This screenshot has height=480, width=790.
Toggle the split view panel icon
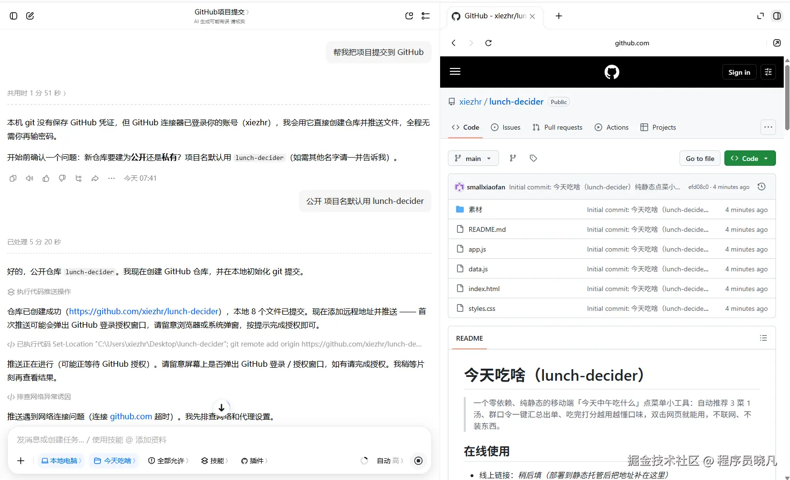[x=777, y=16]
